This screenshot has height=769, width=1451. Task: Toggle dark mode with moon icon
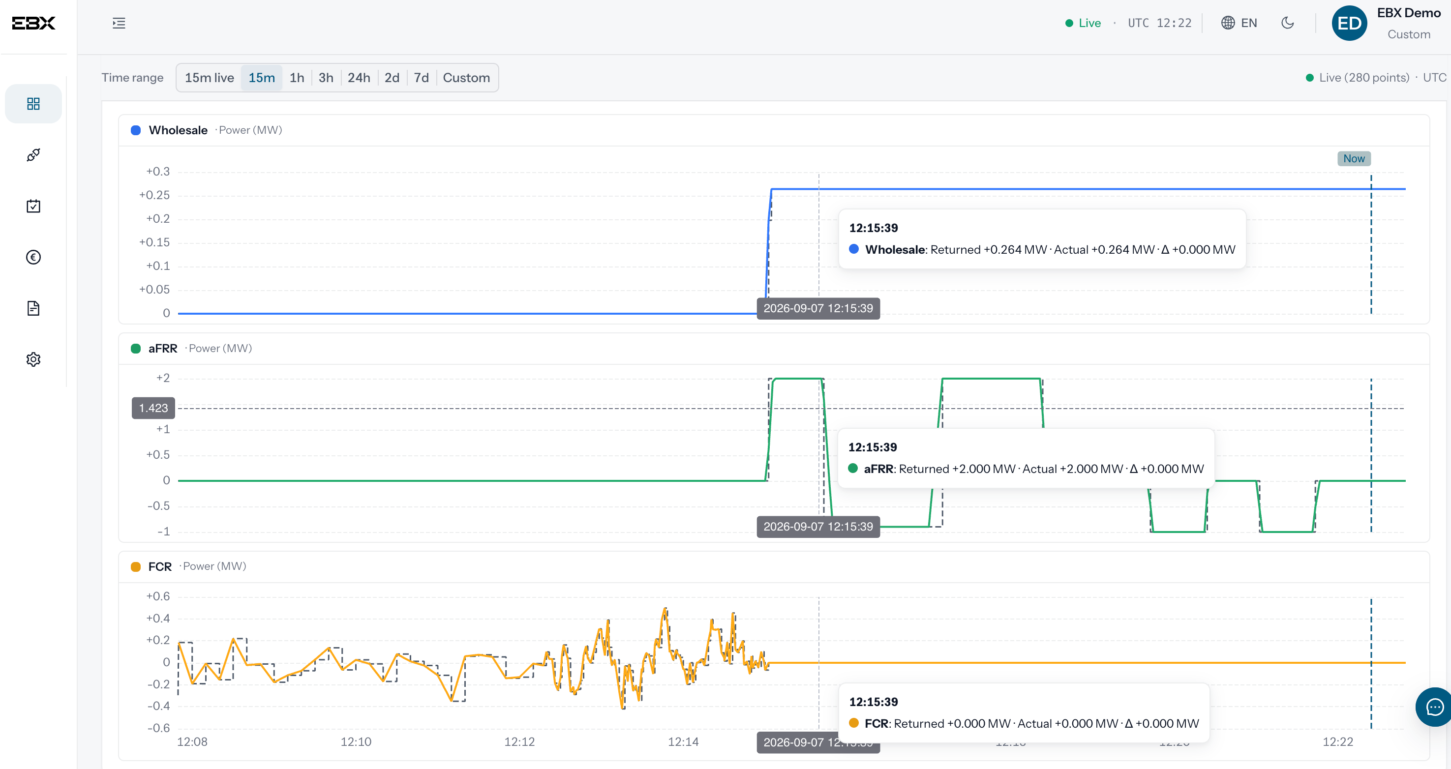tap(1288, 23)
